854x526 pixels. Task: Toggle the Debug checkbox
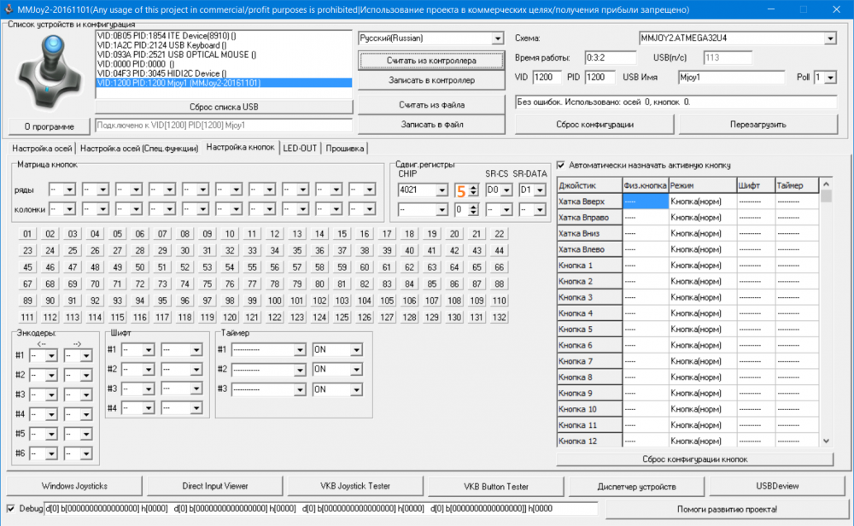click(x=10, y=509)
